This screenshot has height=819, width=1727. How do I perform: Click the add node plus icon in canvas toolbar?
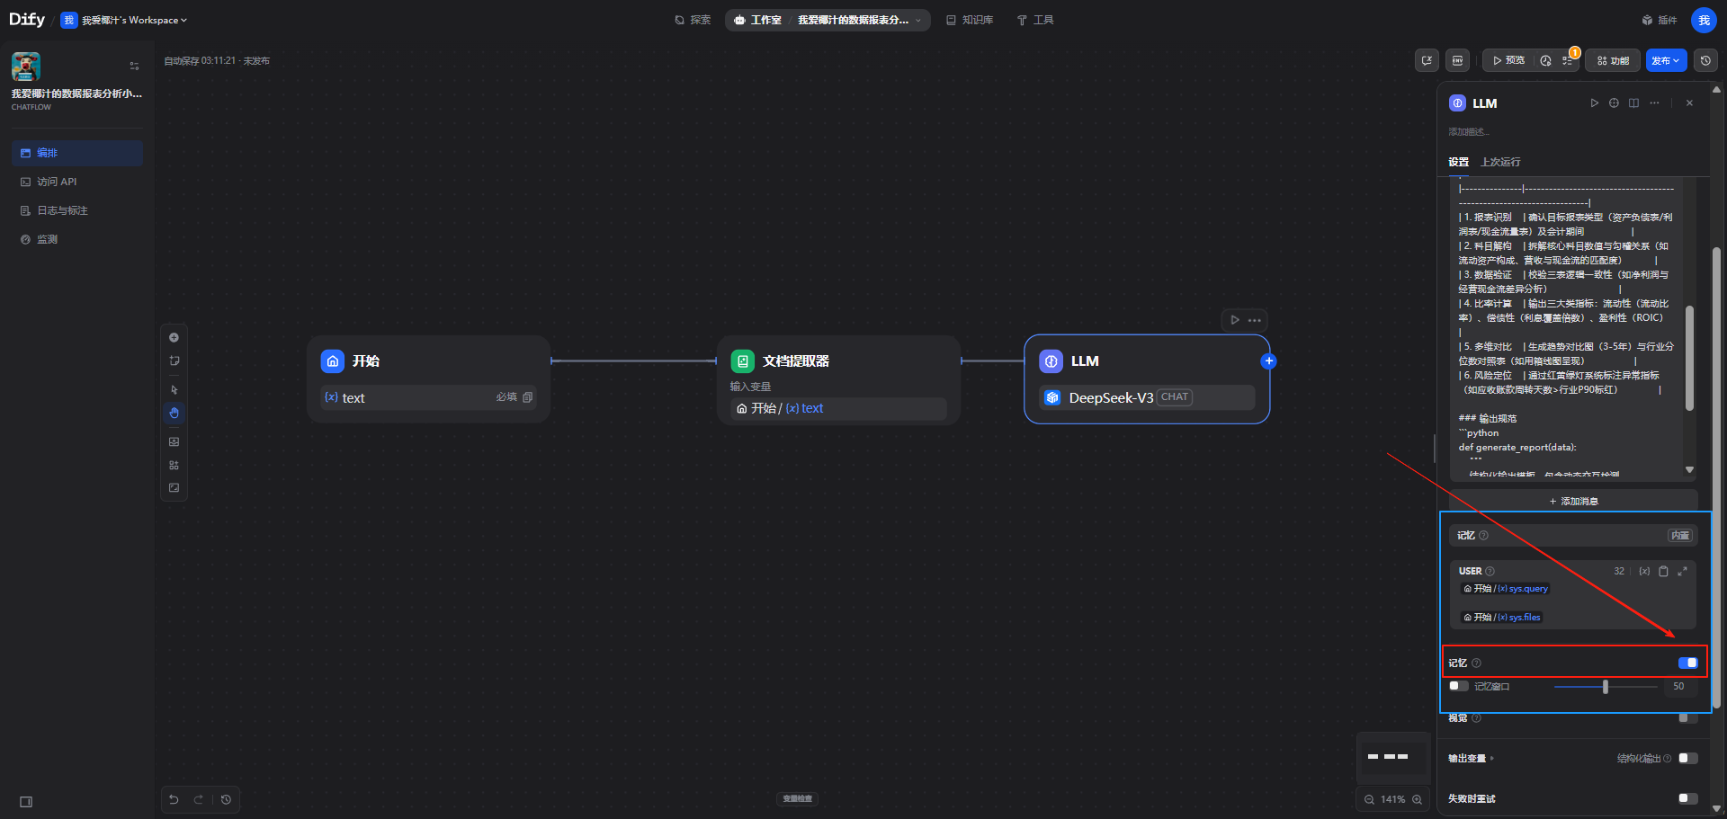174,338
